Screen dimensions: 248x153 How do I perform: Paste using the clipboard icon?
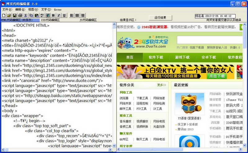pos(37,15)
